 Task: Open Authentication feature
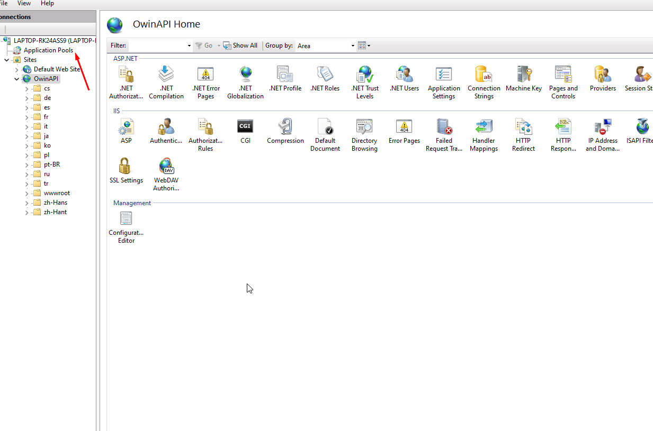click(166, 131)
